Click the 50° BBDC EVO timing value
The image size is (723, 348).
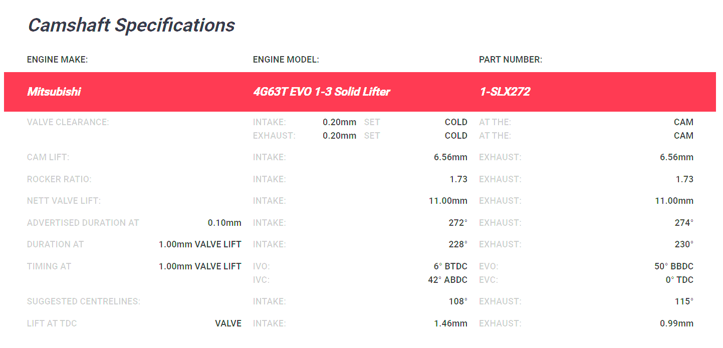click(x=674, y=266)
